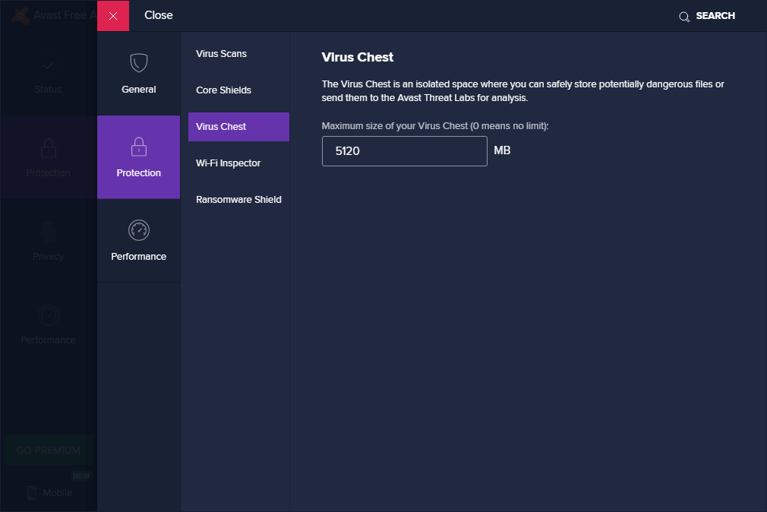Click dimmed GO PREMIUM button in main window

(49, 450)
